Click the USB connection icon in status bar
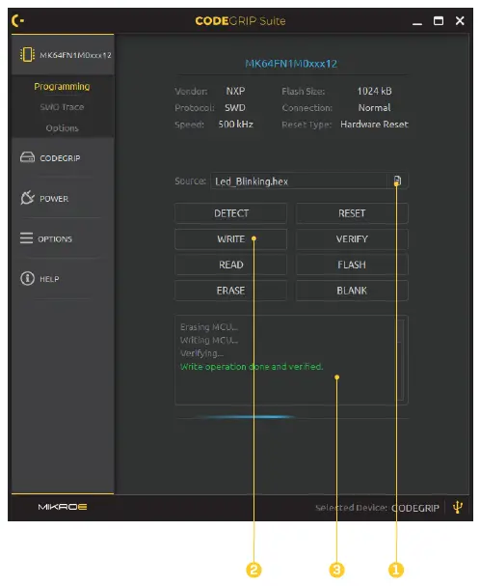This screenshot has width=480, height=586. [x=458, y=507]
